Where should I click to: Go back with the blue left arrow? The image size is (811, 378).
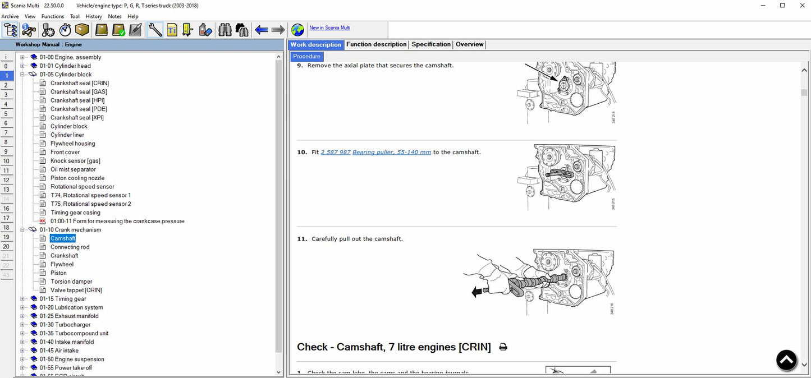[x=261, y=30]
